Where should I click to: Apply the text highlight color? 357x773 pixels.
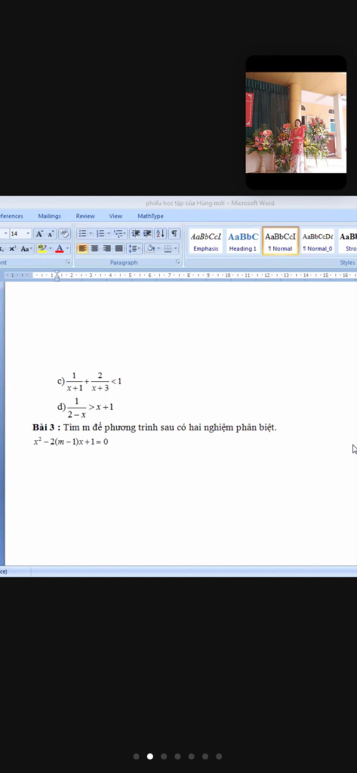pos(42,249)
